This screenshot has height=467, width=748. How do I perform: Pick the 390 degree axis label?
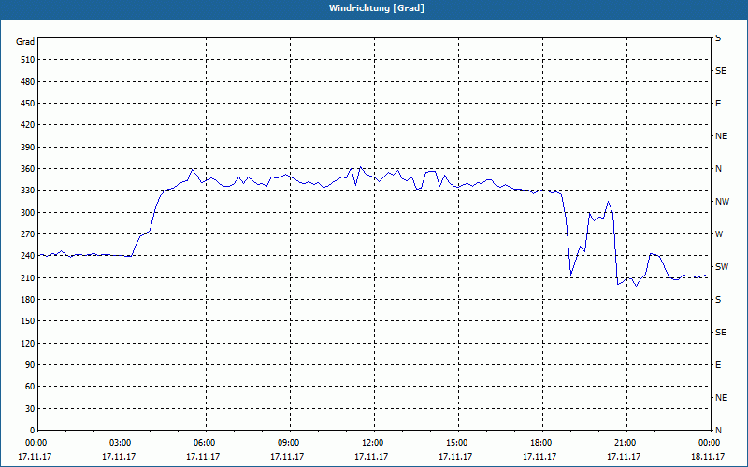pyautogui.click(x=27, y=148)
